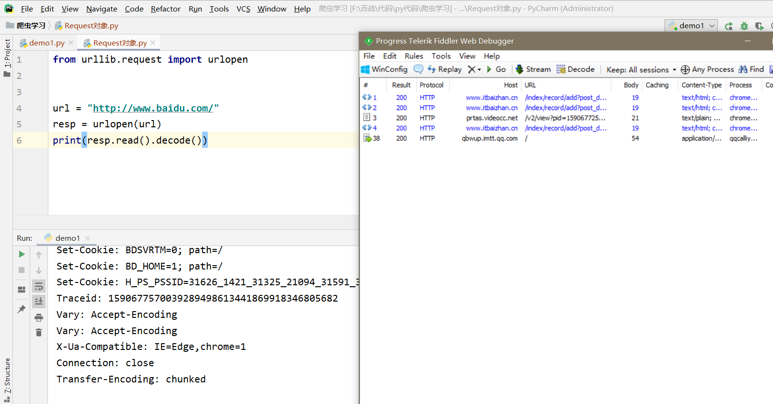Click the Down the stack trace arrow
This screenshot has height=404, width=773.
[x=39, y=270]
